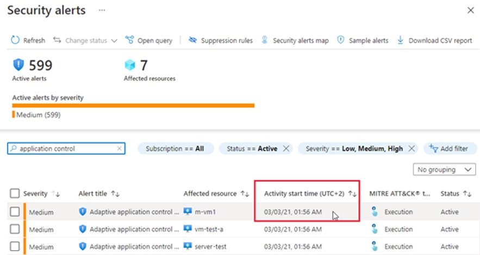Click the Affected resources cube icon
Screen dimensions: 480x255
tap(130, 65)
